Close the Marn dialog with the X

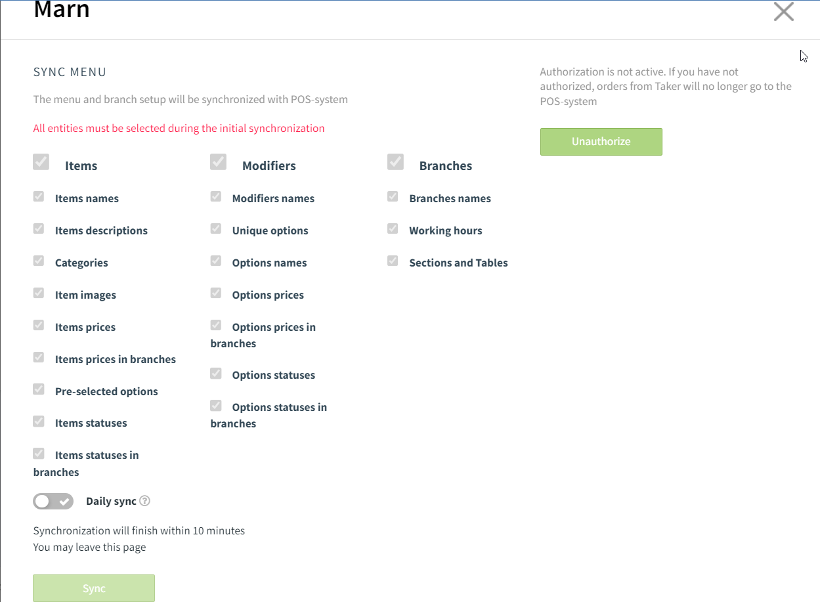point(784,12)
